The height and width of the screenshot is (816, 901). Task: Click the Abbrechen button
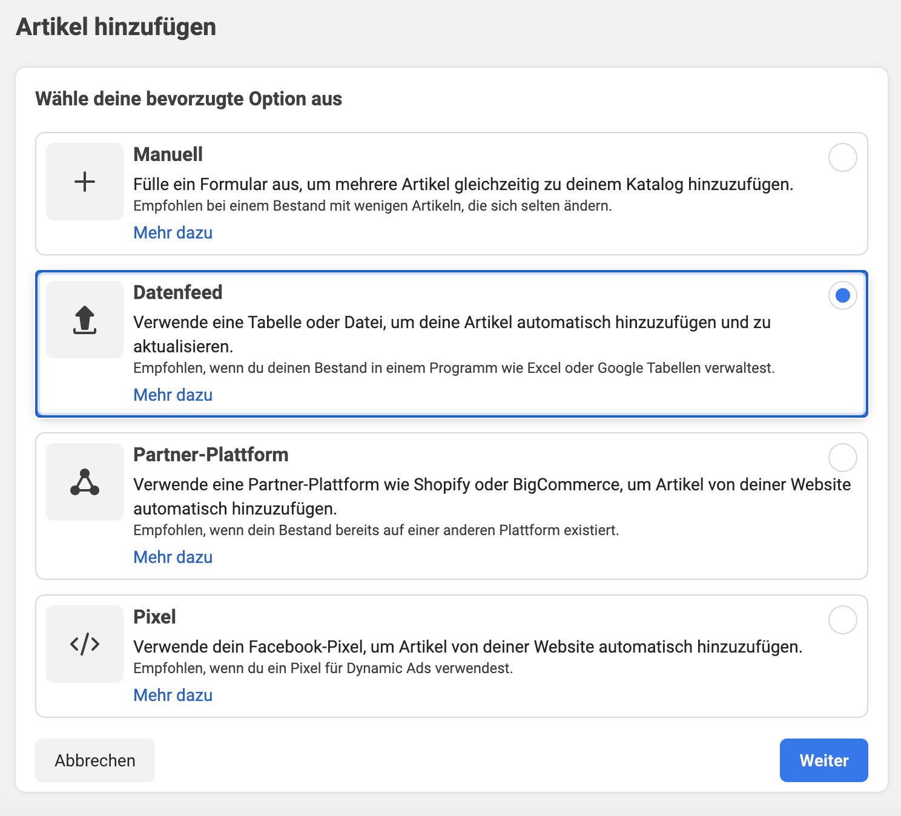[x=95, y=760]
